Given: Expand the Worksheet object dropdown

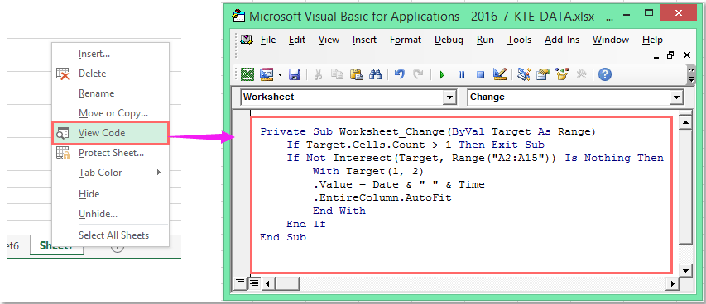Looking at the screenshot, I should click(449, 97).
